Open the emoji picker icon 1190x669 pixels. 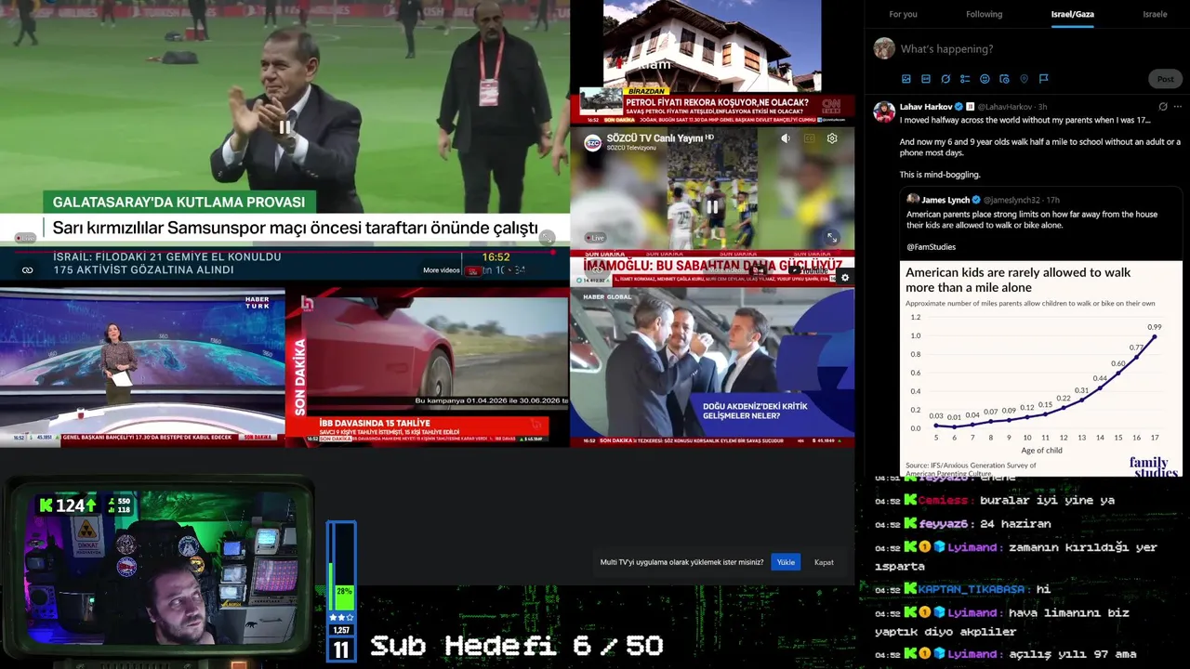pyautogui.click(x=985, y=79)
